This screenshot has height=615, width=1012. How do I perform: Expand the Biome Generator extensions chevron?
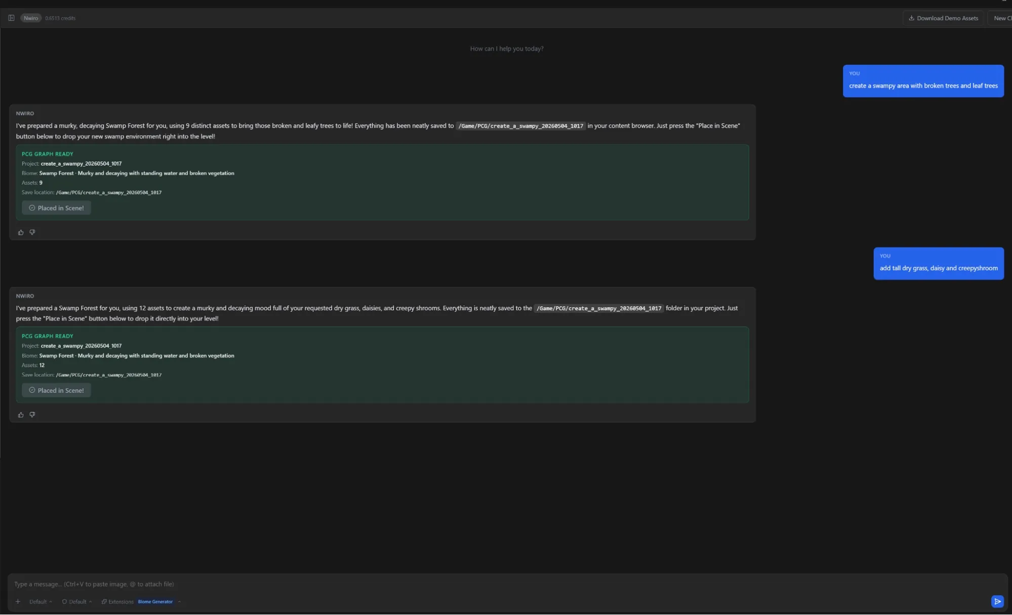click(179, 601)
